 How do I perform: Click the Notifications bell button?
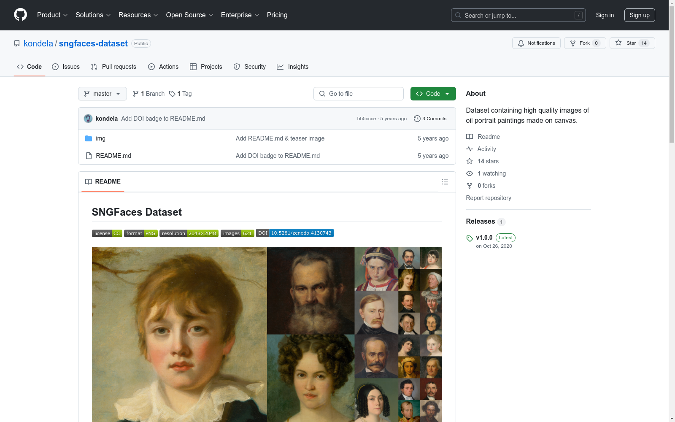point(536,43)
